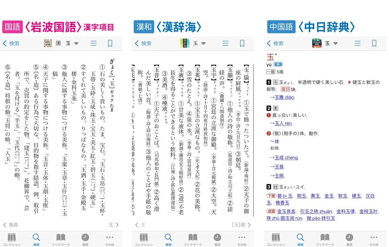Open コレクション tab in 中日辞典 panel

(x=276, y=240)
